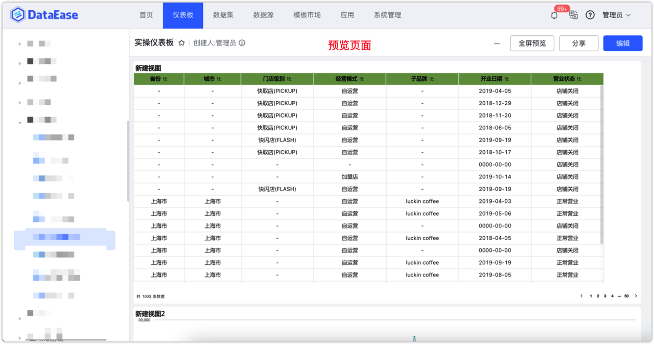Expand the second sidebar tree folder
This screenshot has height=344, width=654.
click(x=20, y=63)
